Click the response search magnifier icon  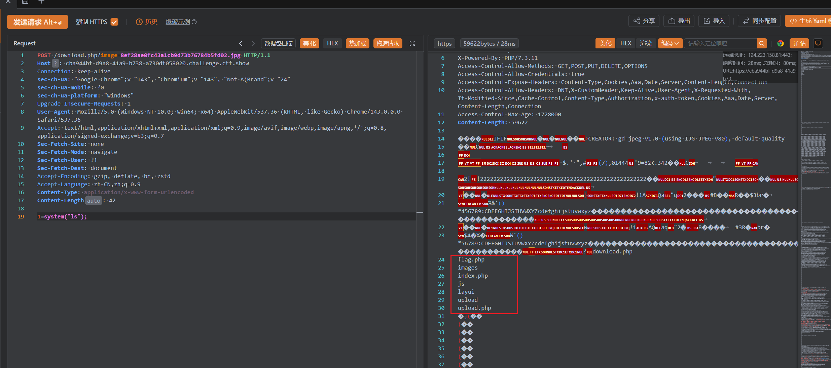coord(762,43)
